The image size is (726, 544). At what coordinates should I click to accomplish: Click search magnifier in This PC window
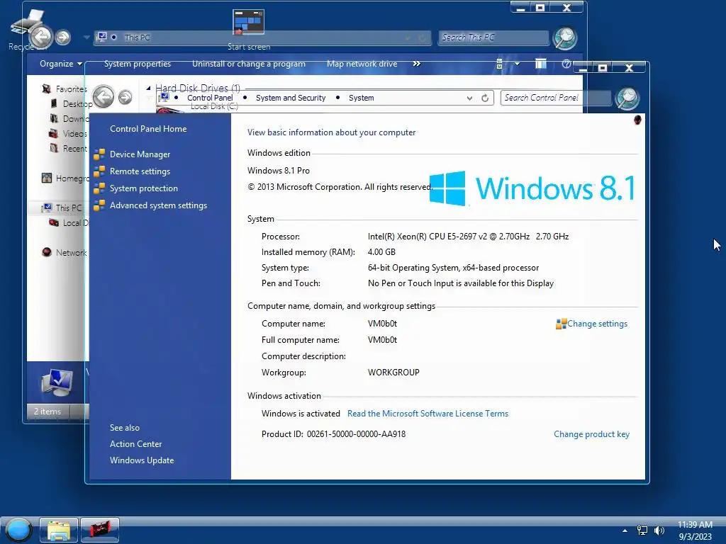click(565, 38)
